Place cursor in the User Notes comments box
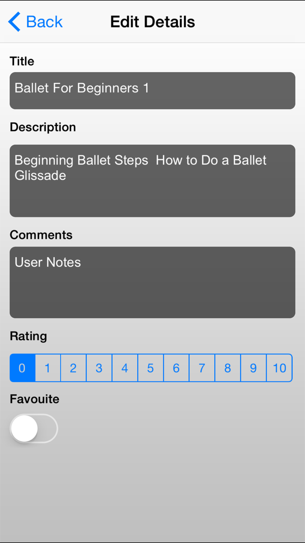The height and width of the screenshot is (543, 305). 152,282
